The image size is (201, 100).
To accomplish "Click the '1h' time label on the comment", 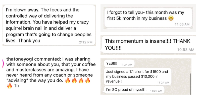I will 17,86.
